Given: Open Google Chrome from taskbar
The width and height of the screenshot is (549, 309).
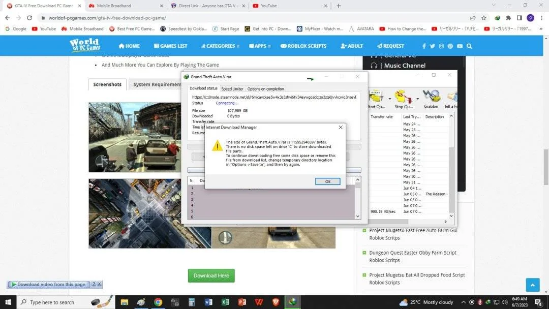Looking at the screenshot, I should pyautogui.click(x=158, y=302).
